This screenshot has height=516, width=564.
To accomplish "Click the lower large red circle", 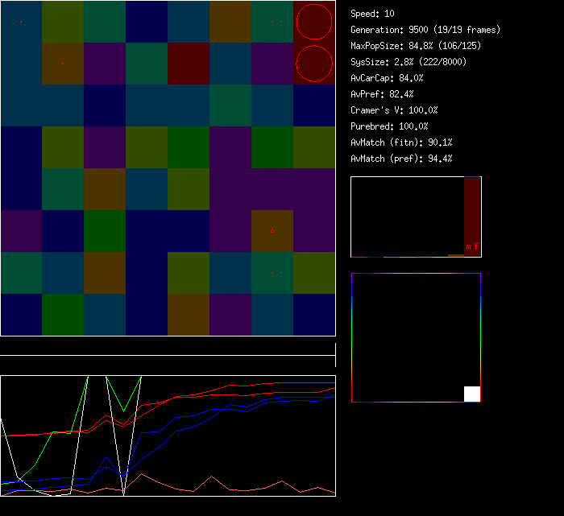I will pyautogui.click(x=314, y=64).
